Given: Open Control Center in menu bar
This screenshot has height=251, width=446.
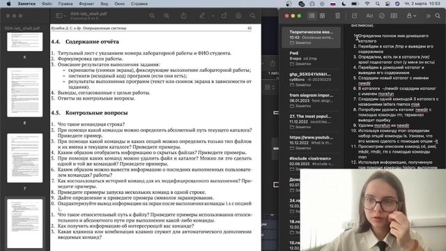Looking at the screenshot, I should point(387,3).
